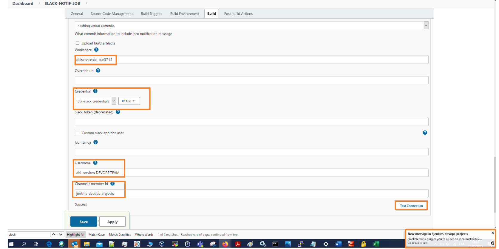The height and width of the screenshot is (249, 499).
Task: Open help for Override url
Action: click(98, 71)
